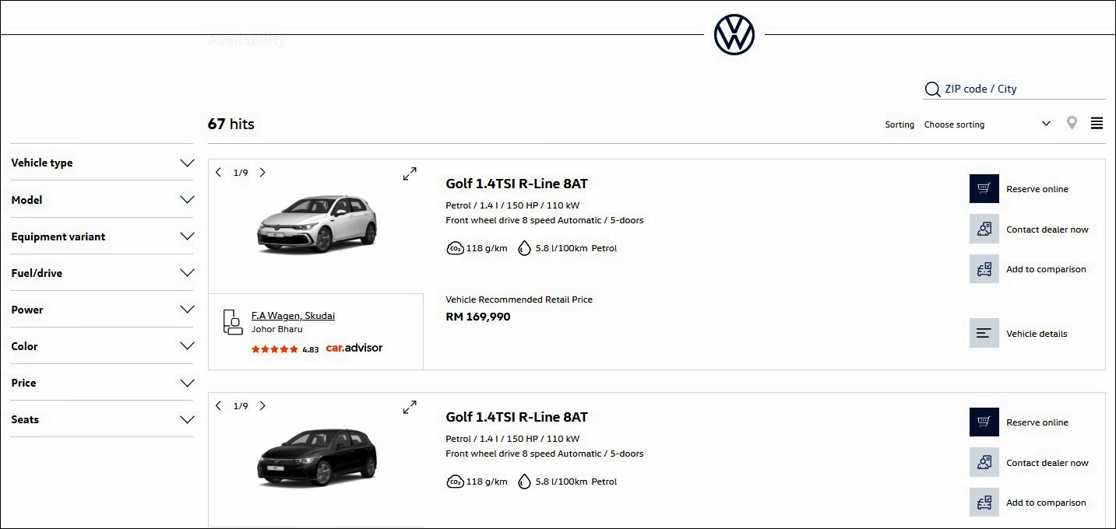This screenshot has height=529, width=1116.
Task: Expand the white Golf image to fullscreen
Action: coord(410,173)
